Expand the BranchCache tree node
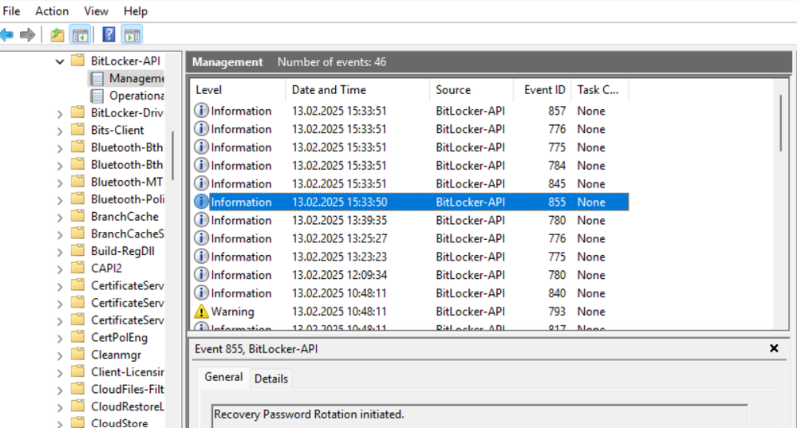Screen dimensions: 797x428 pyautogui.click(x=60, y=218)
